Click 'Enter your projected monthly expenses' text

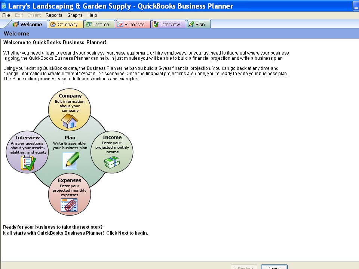pyautogui.click(x=70, y=190)
